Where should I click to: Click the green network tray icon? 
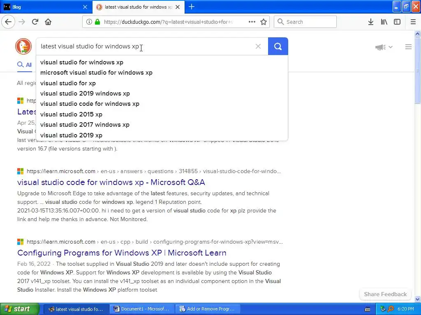(383, 309)
